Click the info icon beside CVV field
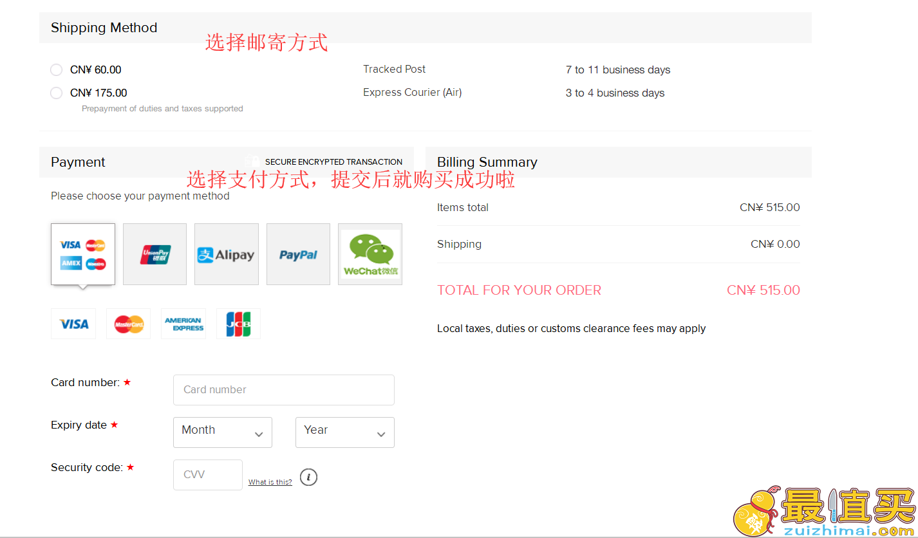The image size is (918, 538). pyautogui.click(x=309, y=478)
